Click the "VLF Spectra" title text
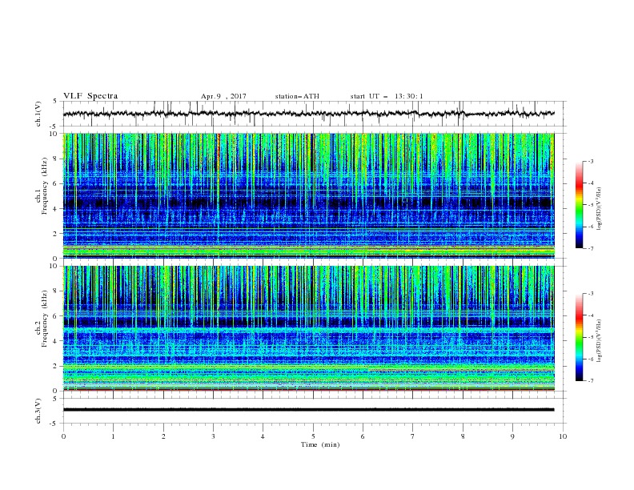 pos(90,96)
